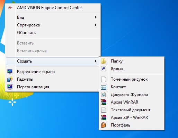This screenshot has height=138, width=178.
Task: Click the screen resolution monitor icon
Action: pyautogui.click(x=10, y=72)
